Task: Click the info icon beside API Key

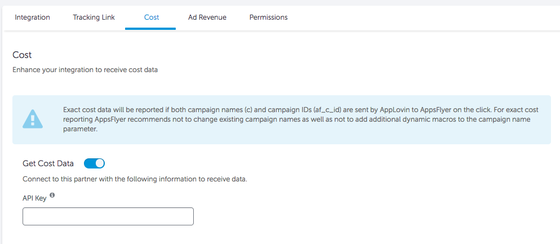Action: pyautogui.click(x=52, y=195)
